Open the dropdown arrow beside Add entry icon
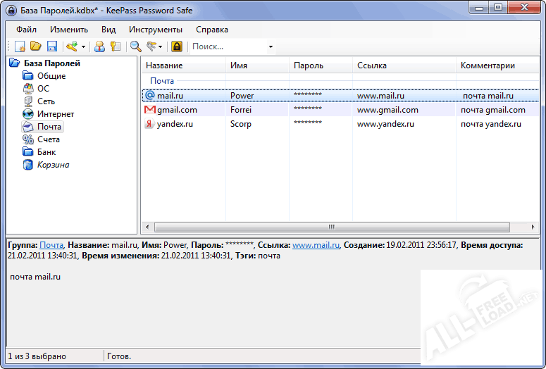This screenshot has width=546, height=369. 83,47
